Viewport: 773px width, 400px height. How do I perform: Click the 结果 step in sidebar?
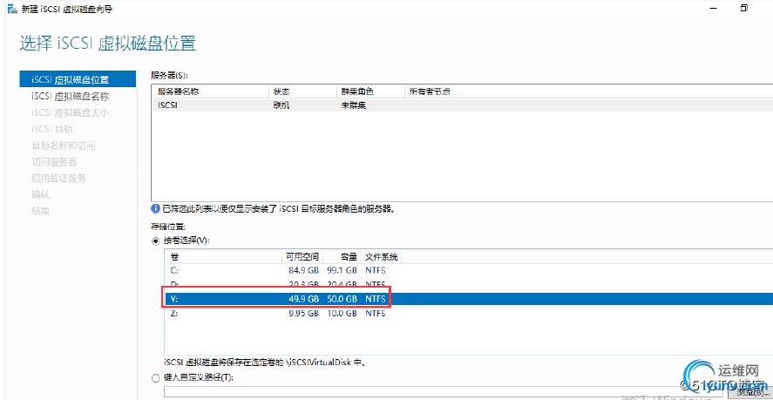pos(40,211)
